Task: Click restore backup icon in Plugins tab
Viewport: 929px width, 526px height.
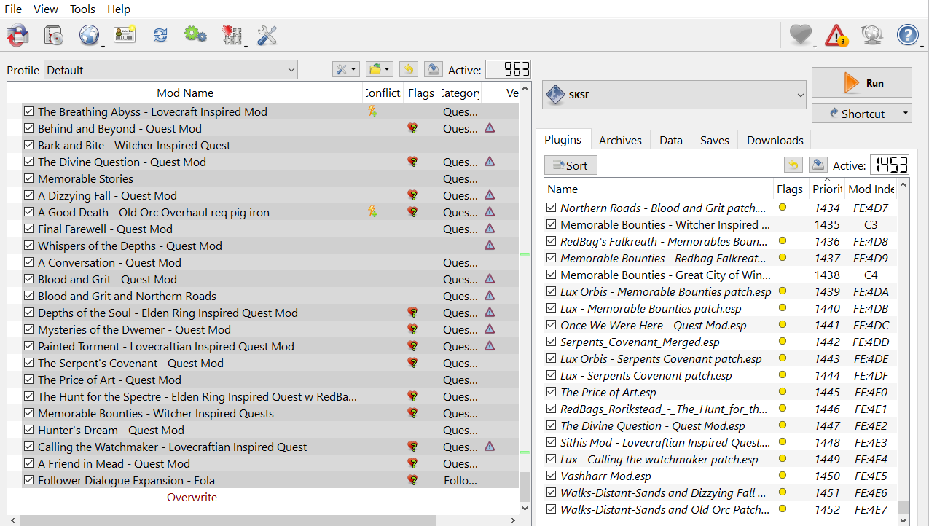Action: 794,165
